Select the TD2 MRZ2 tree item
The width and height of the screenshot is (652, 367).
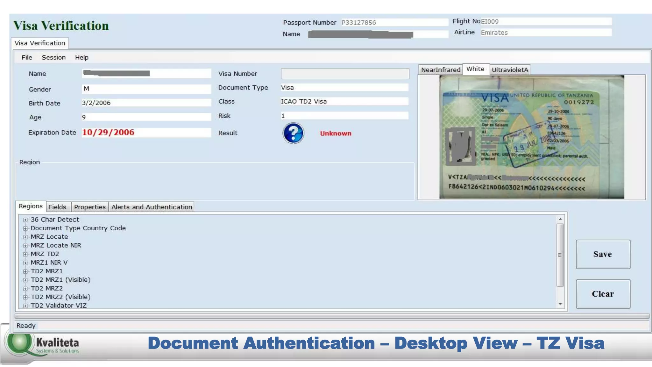46,288
